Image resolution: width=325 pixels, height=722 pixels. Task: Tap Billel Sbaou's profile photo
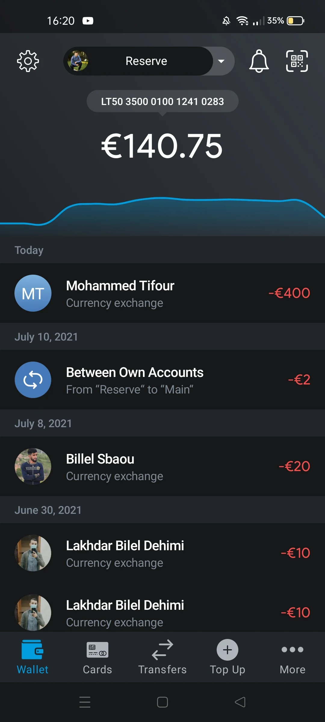[33, 467]
